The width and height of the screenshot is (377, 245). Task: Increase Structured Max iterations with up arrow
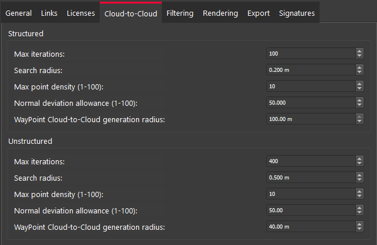point(359,51)
